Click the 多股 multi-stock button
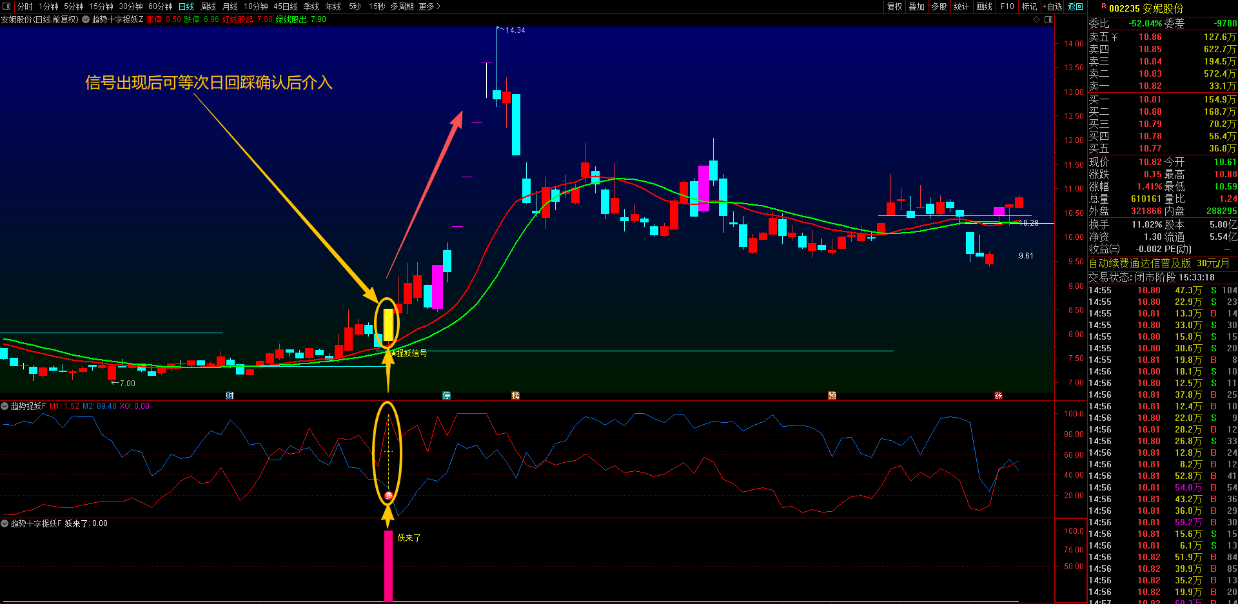Screen dimensions: 1238x604 click(939, 6)
